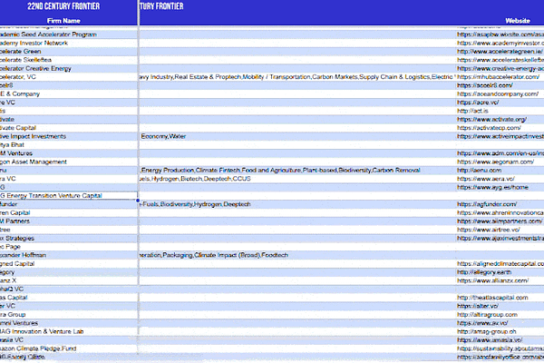Select the Fuels,Biodiversity,Hydrogen,Deeptech sector cell
The height and width of the screenshot is (363, 544).
[297, 204]
